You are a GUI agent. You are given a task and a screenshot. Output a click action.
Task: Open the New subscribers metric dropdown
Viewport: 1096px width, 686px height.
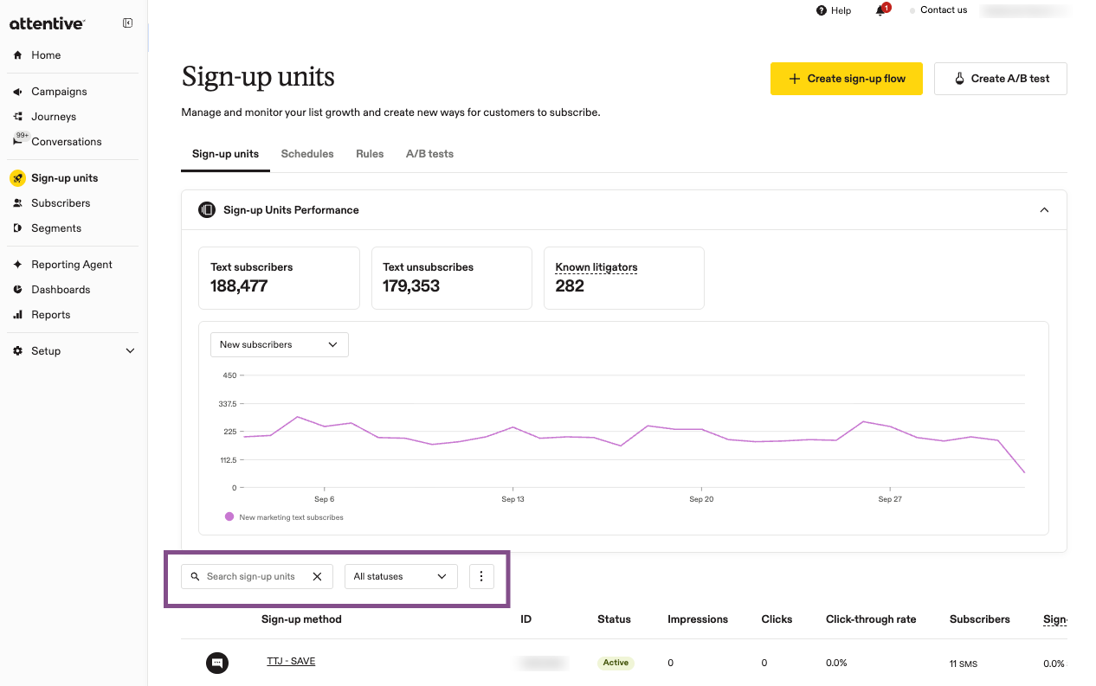pyautogui.click(x=280, y=344)
